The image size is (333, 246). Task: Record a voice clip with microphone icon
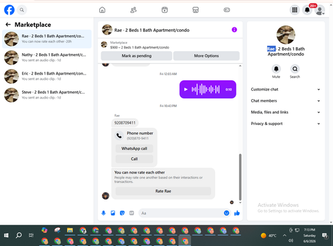(x=103, y=213)
